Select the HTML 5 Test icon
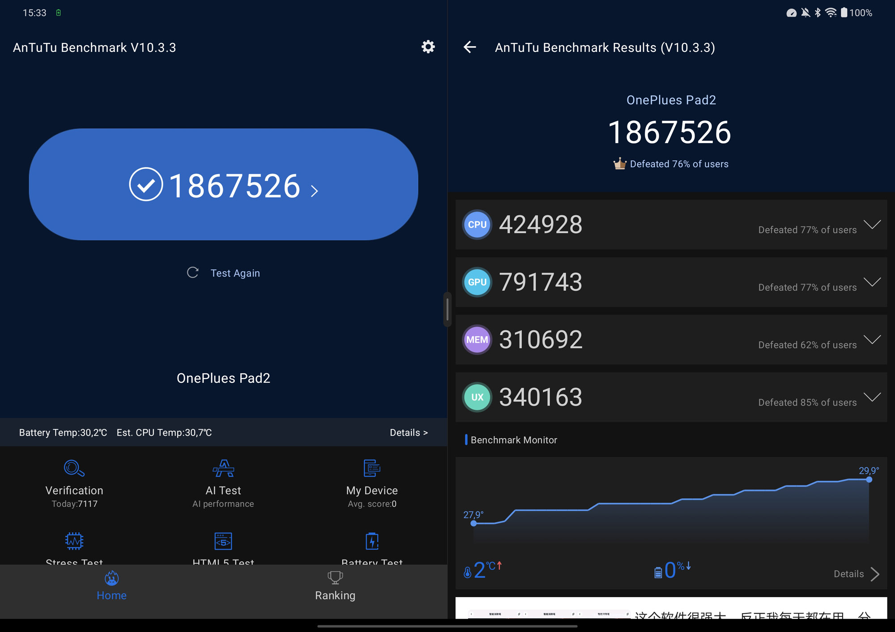The height and width of the screenshot is (632, 895). (x=223, y=541)
